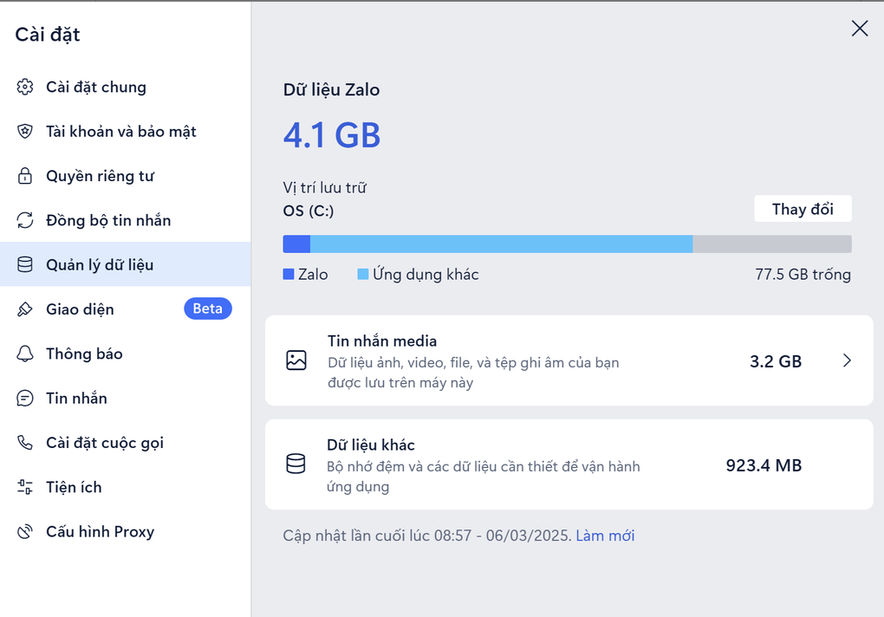Click the Cập nhật lần cuối lúc timestamp text
Screen dimensions: 884x617
[x=426, y=536]
